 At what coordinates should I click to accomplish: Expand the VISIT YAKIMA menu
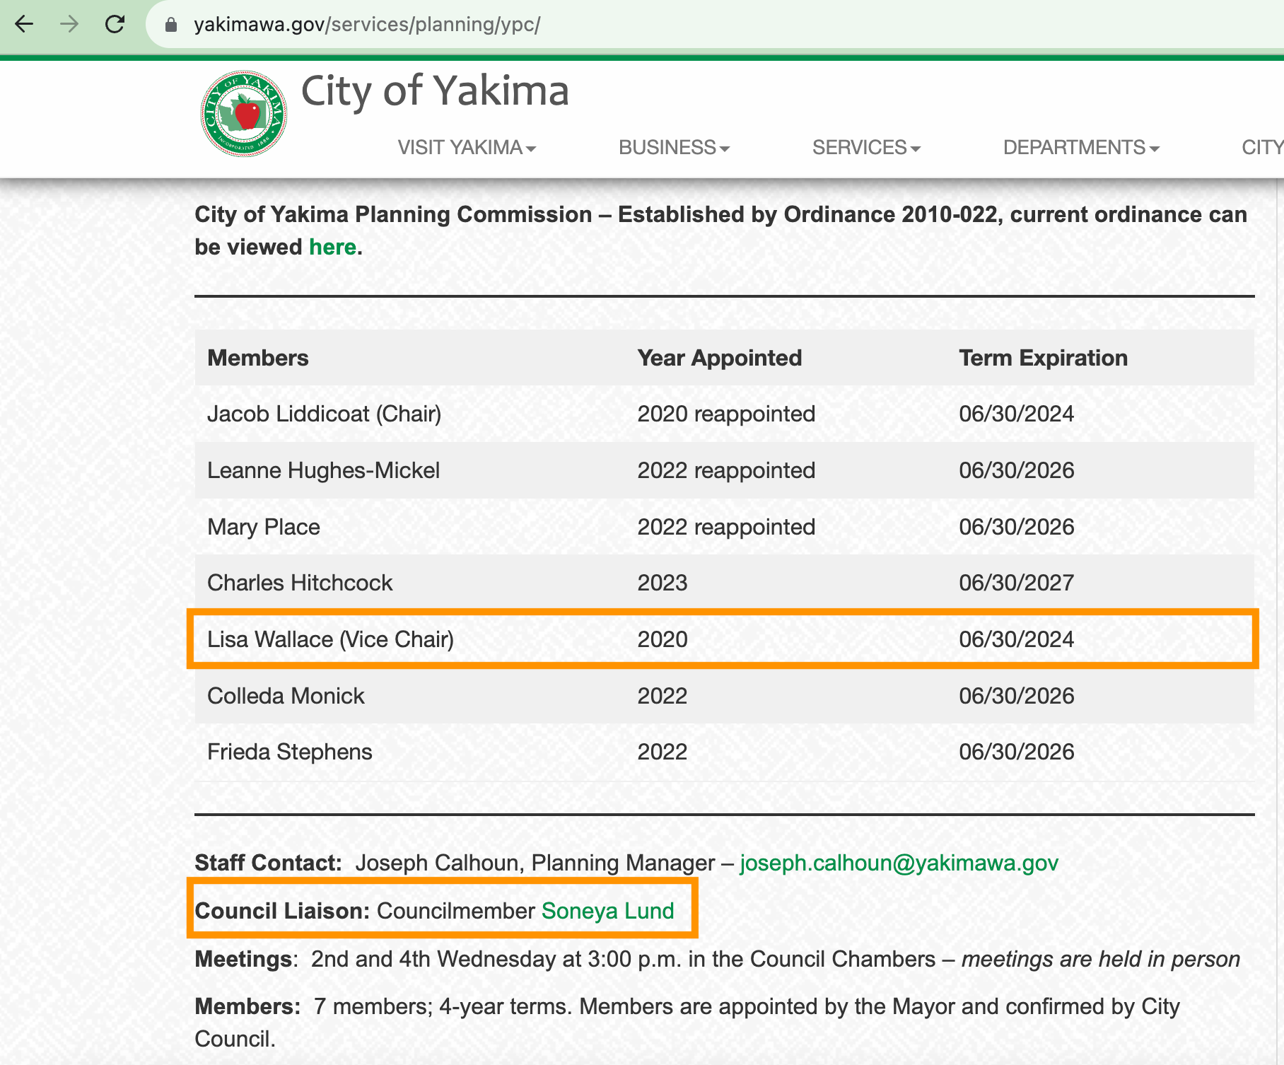pyautogui.click(x=467, y=148)
